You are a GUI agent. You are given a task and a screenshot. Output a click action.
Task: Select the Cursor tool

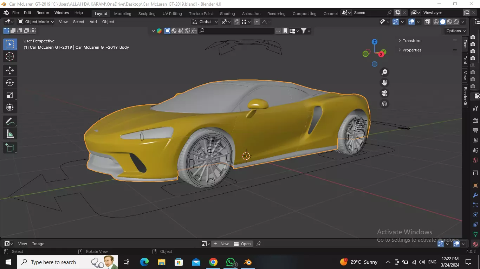point(10,56)
